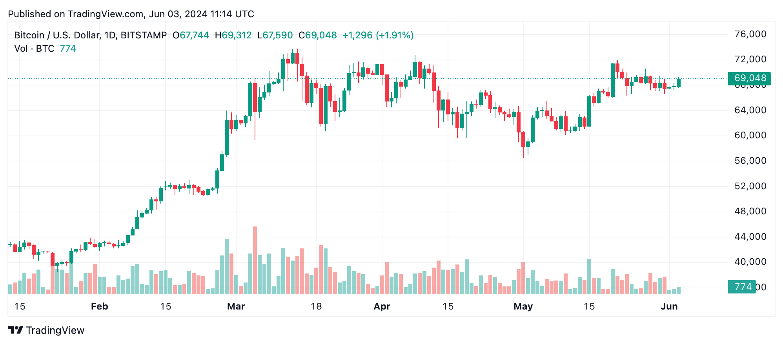This screenshot has width=783, height=344.
Task: Click the +1,296 (+1.91%) change value
Action: pos(378,35)
